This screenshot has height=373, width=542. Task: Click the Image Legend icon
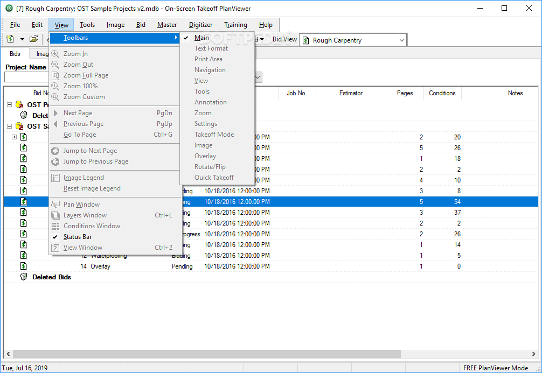tap(55, 178)
